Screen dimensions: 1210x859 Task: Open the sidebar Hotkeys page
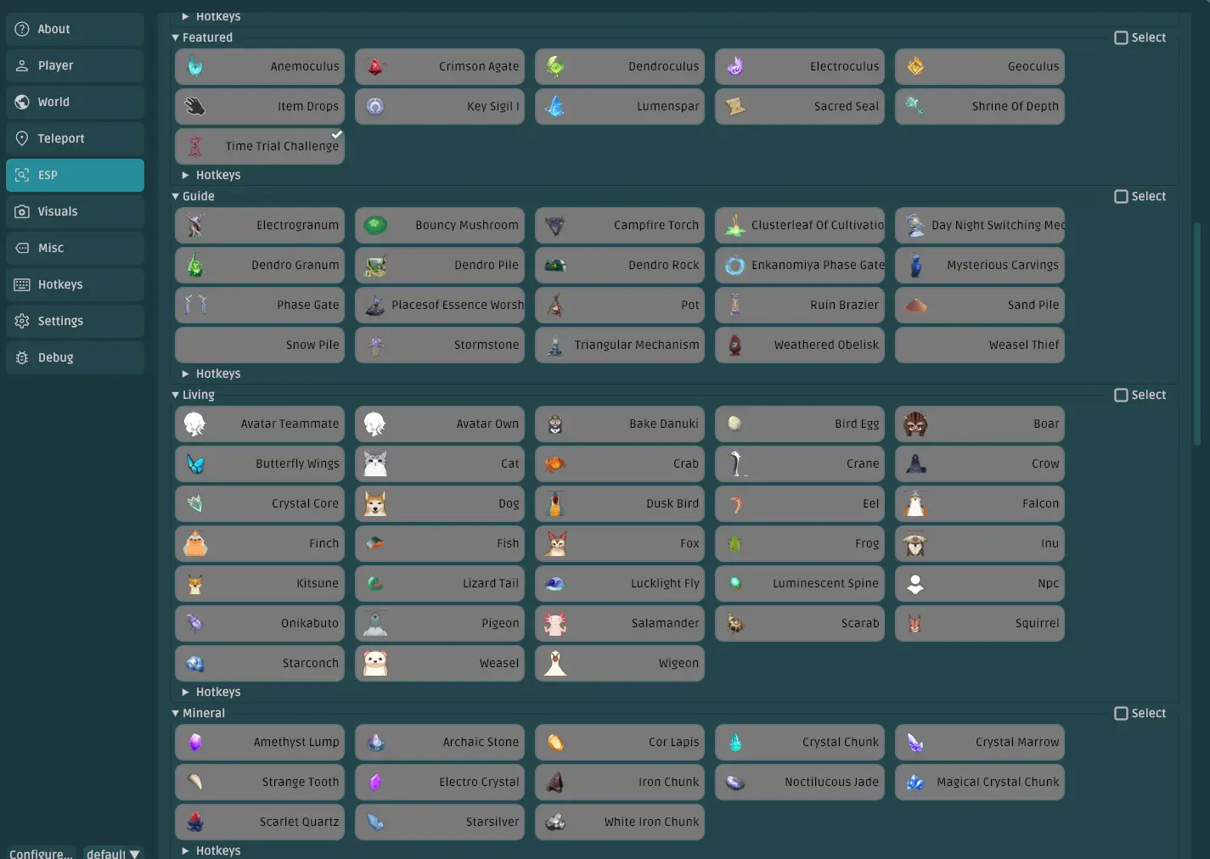pos(75,284)
